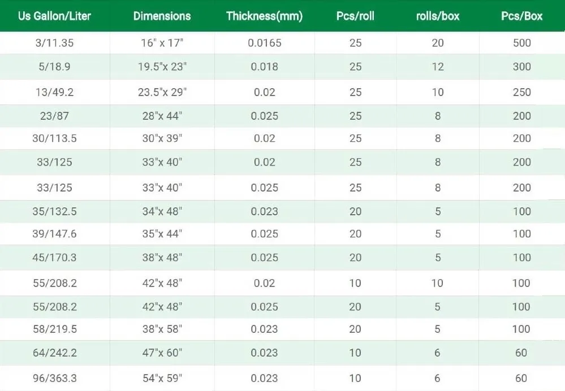Select the Thickness(mm) column header
Screen dimensions: 565x391
(264, 16)
